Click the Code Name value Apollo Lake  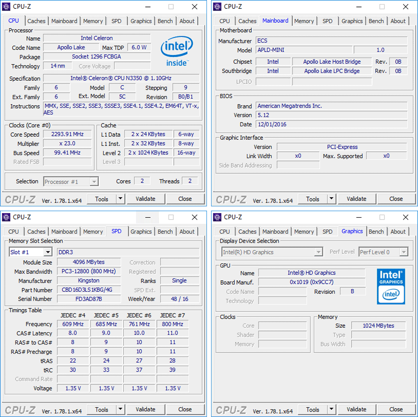click(x=71, y=47)
